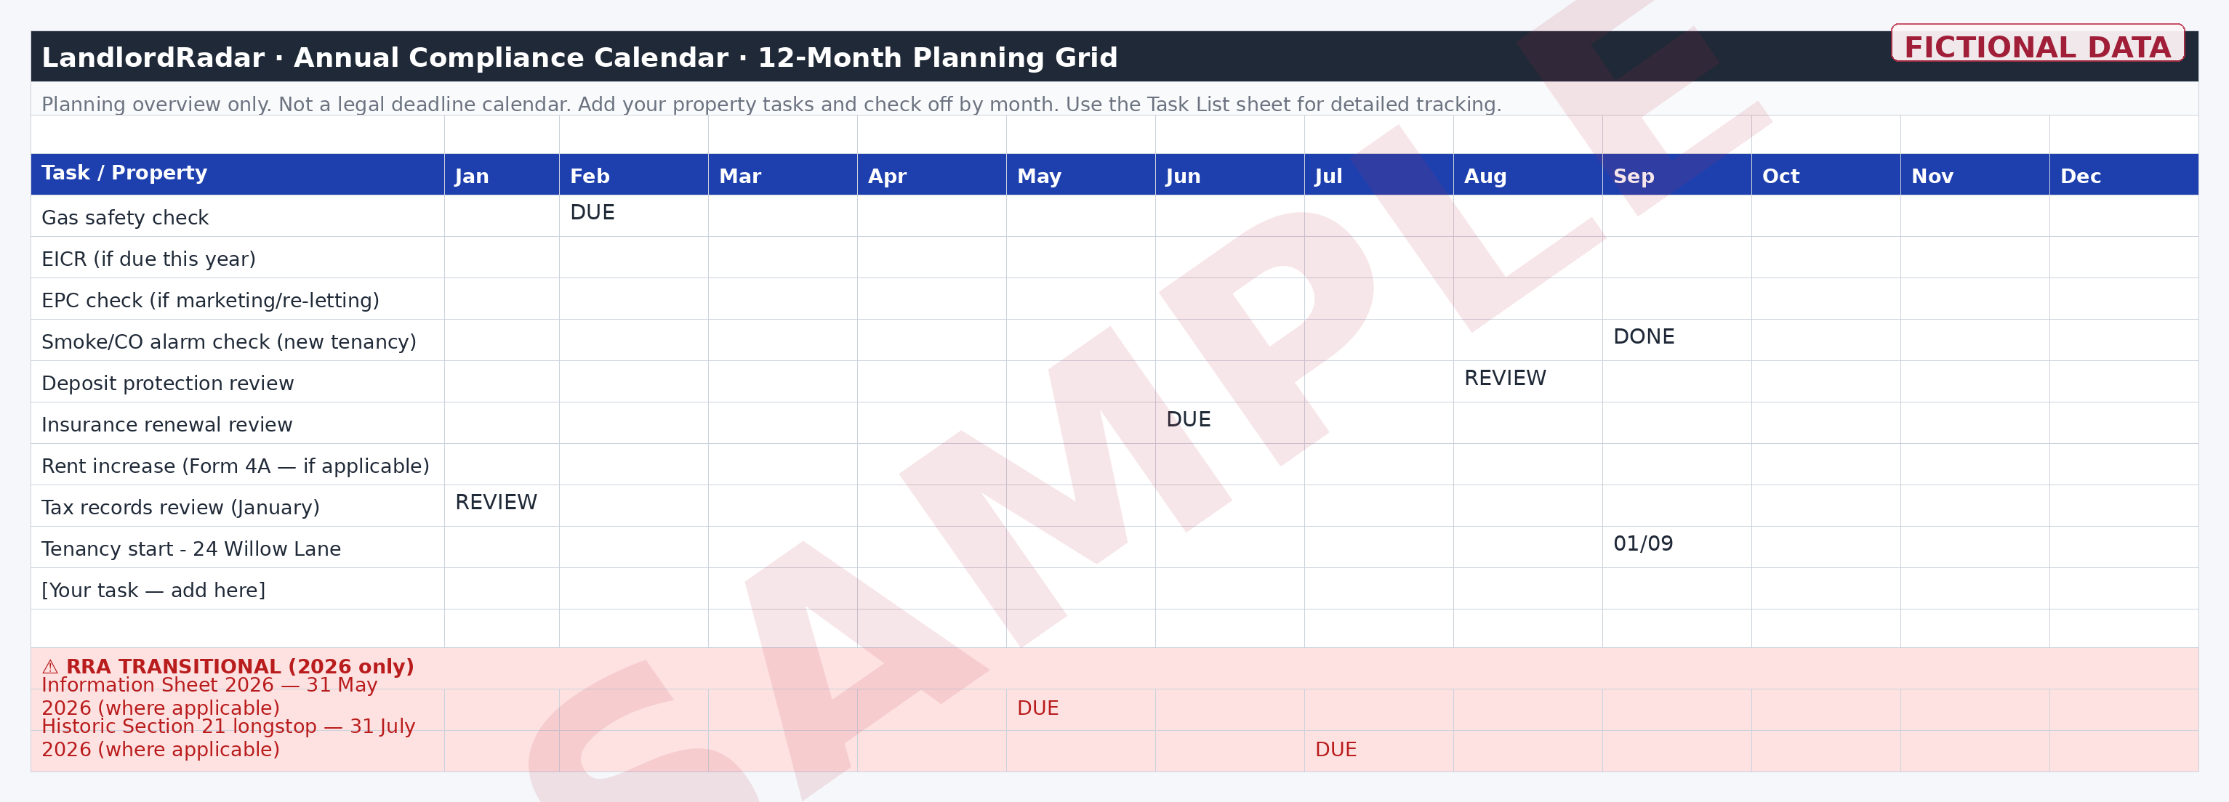Select the Annual Compliance Calendar title bar

[x=1114, y=57]
